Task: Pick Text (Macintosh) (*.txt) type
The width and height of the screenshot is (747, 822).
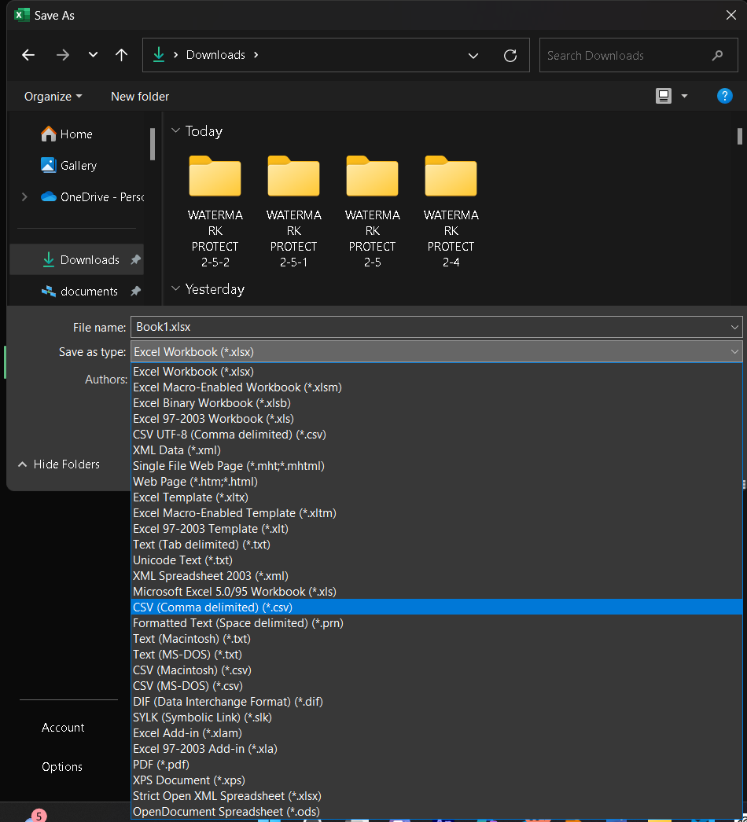Action: [436, 639]
